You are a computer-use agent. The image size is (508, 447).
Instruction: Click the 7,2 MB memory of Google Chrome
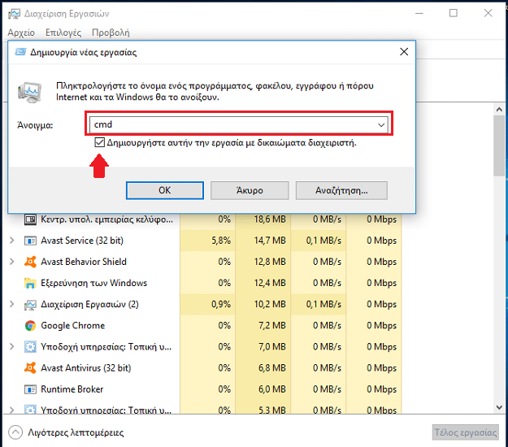[272, 326]
